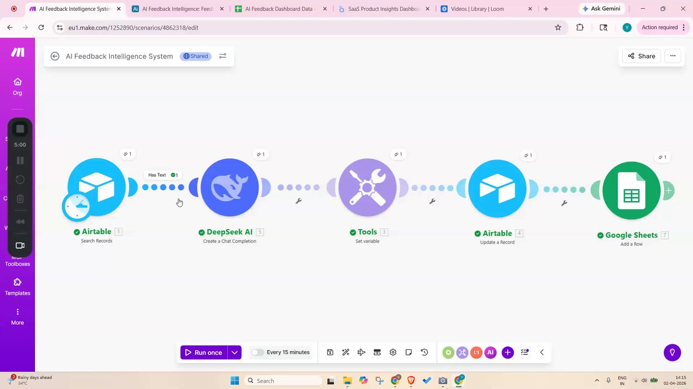Open More in the sidebar
Screen dimensions: 693x389
tap(17, 317)
